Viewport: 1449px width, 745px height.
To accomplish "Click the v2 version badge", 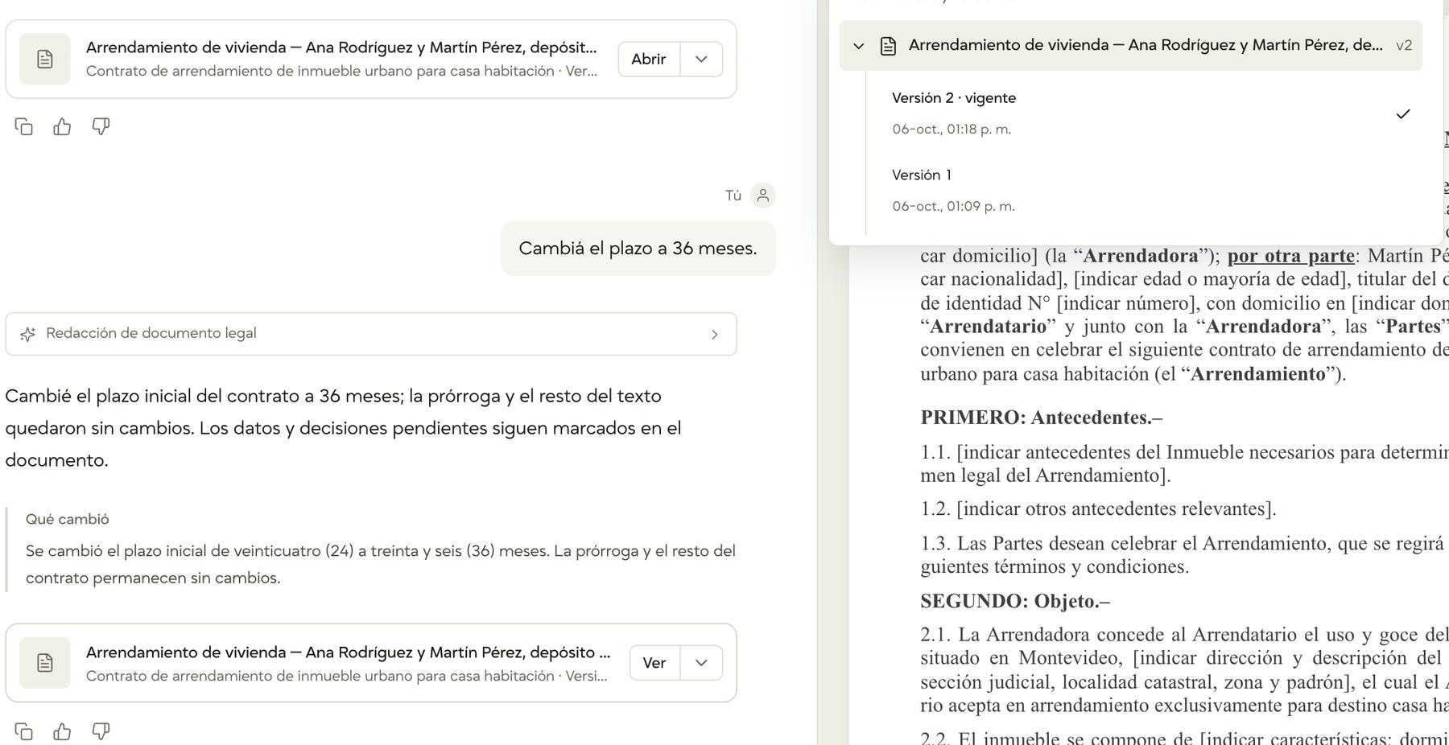I will click(1404, 45).
